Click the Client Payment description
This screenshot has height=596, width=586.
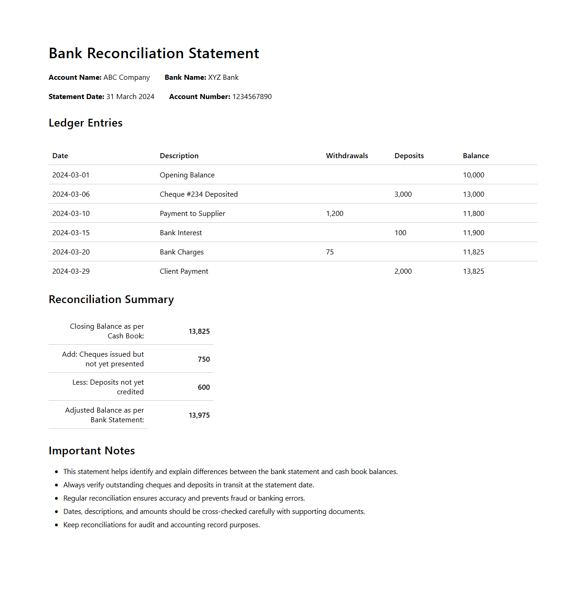point(184,271)
